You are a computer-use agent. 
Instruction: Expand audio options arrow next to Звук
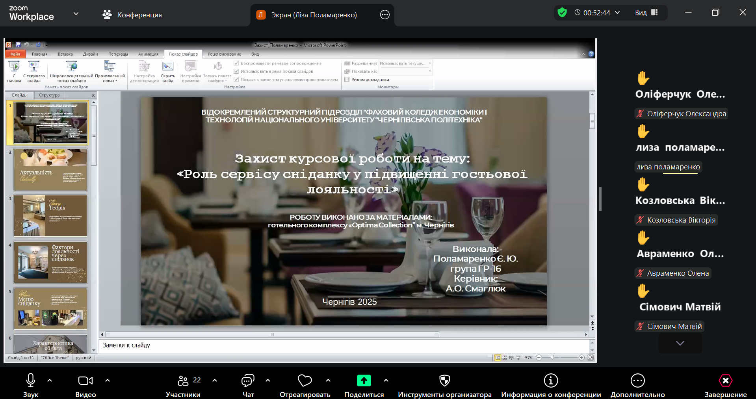(x=50, y=380)
